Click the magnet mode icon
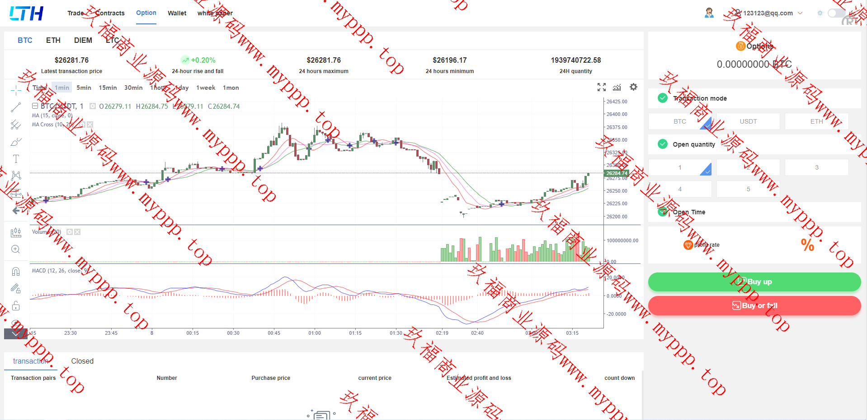The width and height of the screenshot is (867, 420). (x=16, y=271)
